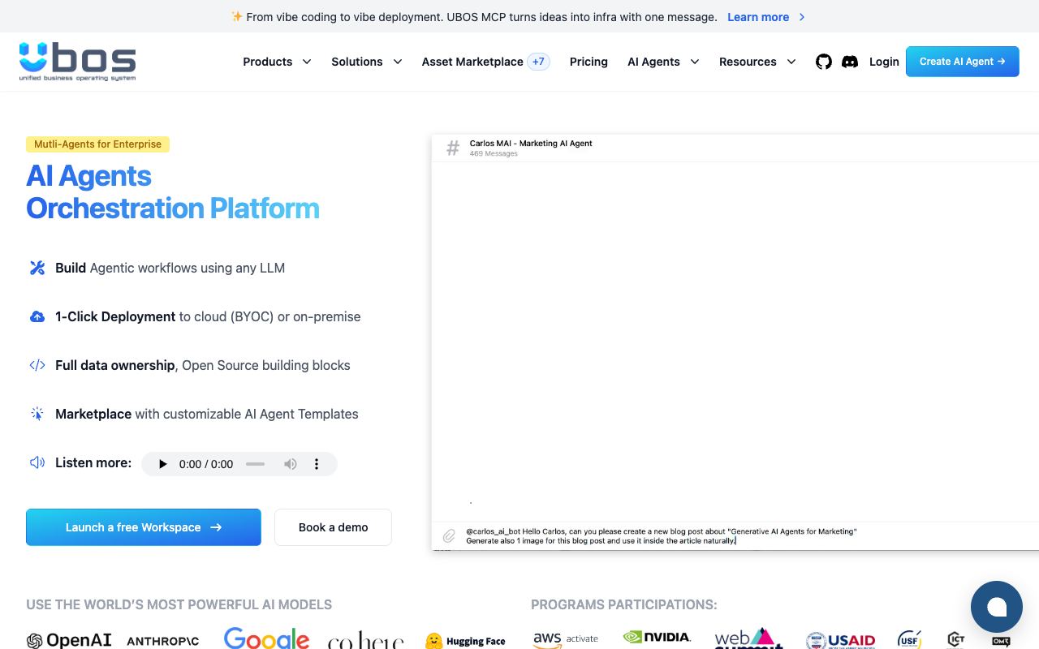Click Launch a free Workspace button
Viewport: 1039px width, 649px height.
[144, 527]
